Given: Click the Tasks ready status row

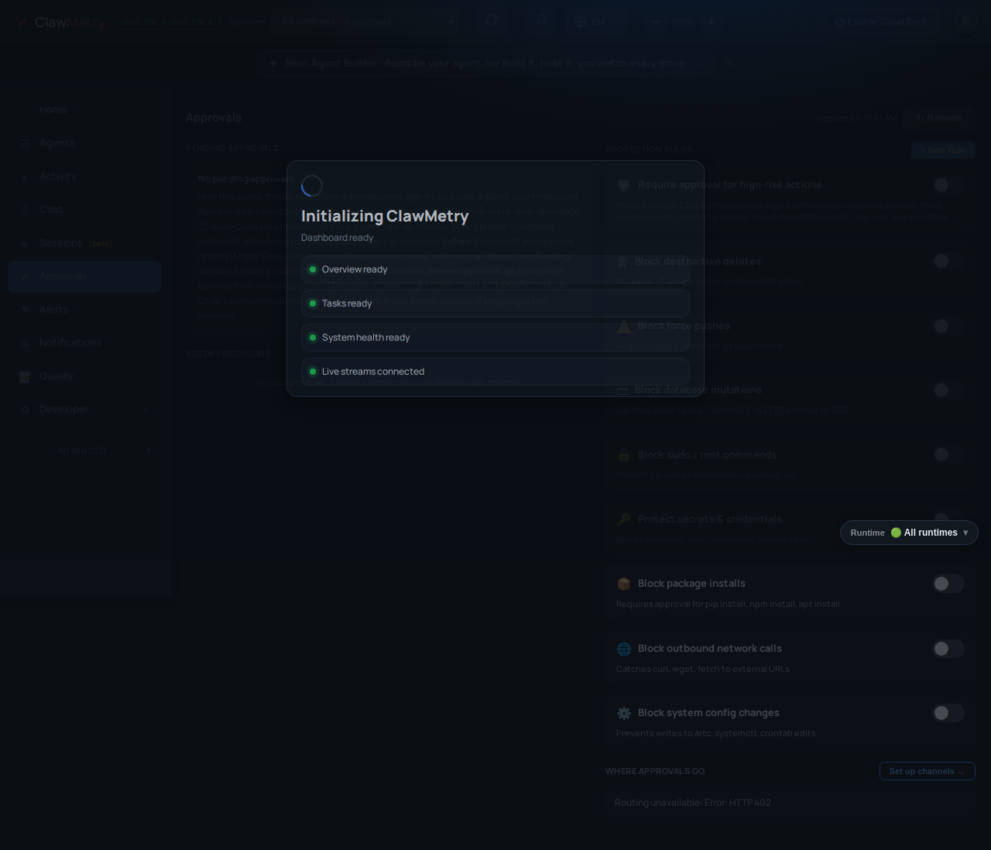Looking at the screenshot, I should click(x=495, y=303).
